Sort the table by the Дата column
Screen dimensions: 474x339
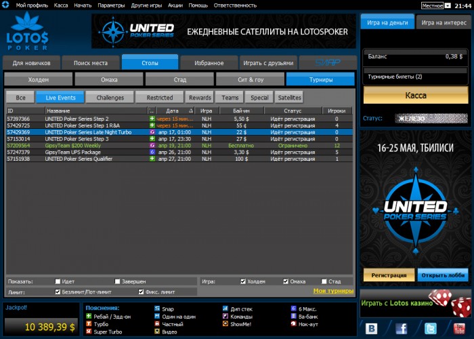pyautogui.click(x=175, y=111)
